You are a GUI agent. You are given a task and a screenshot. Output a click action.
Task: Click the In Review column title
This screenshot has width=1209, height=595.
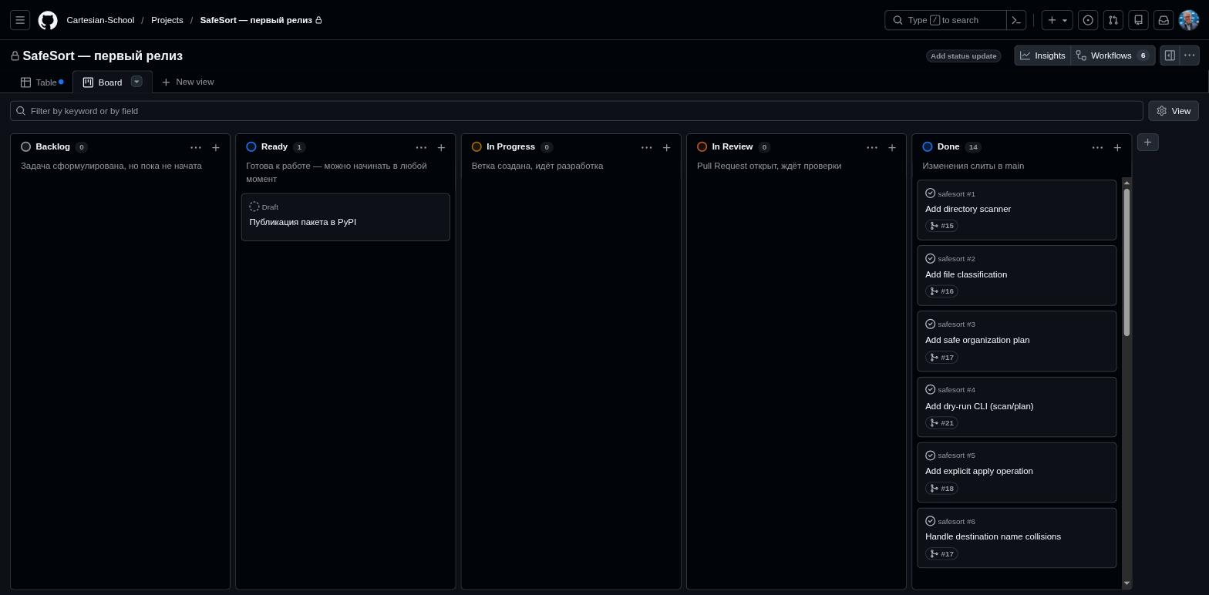732,146
